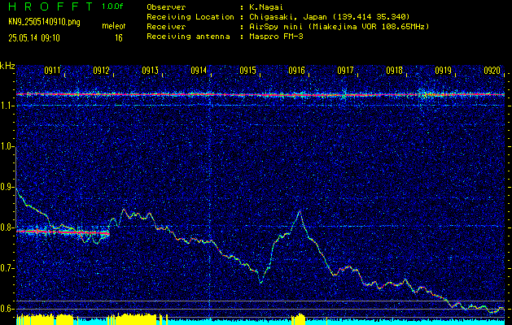Click the Chigasaki, Japan receiving location
512x325 pixels.
329,17
